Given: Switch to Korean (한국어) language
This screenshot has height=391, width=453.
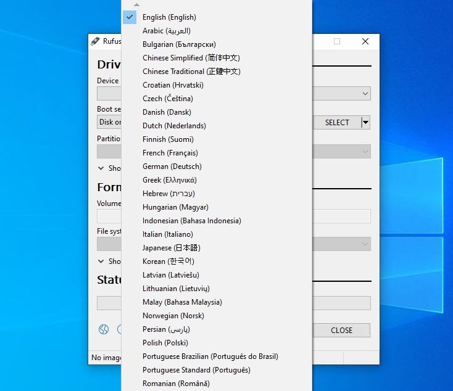Looking at the screenshot, I should click(x=217, y=261).
